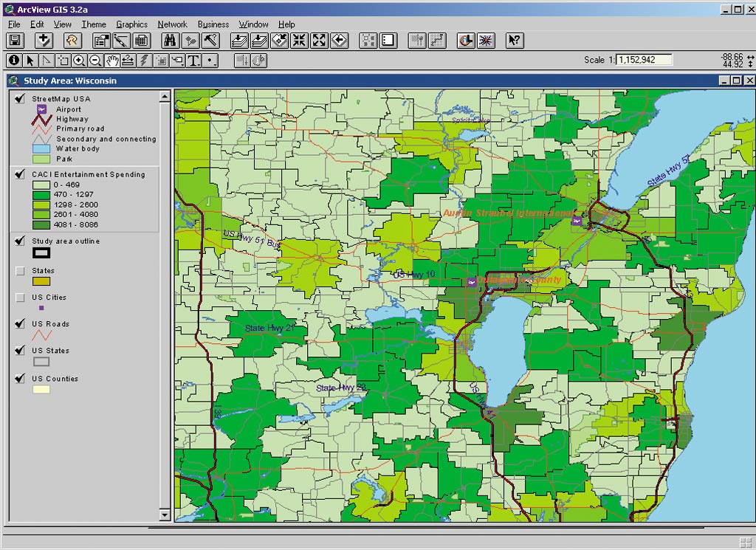Click the Add Theme plus icon
The width and height of the screenshot is (756, 550).
(44, 41)
